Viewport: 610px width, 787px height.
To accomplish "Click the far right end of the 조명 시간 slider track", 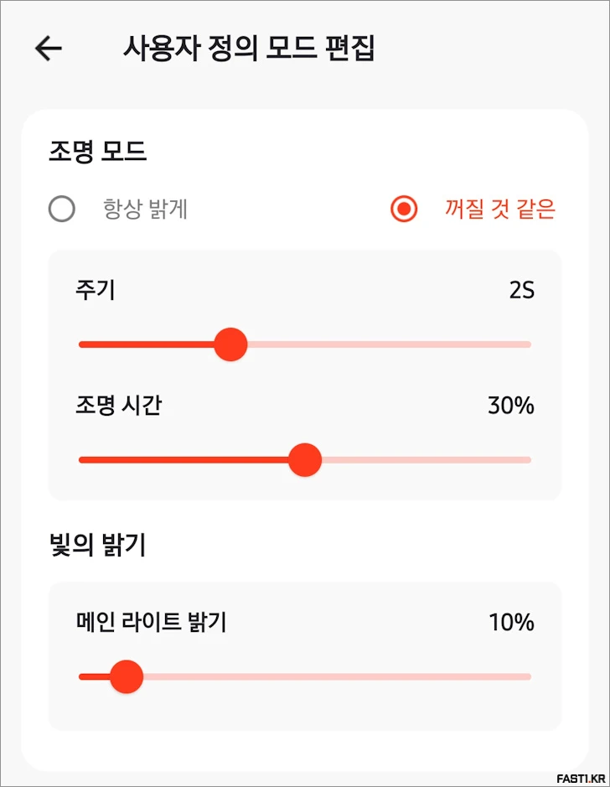I will coord(527,459).
